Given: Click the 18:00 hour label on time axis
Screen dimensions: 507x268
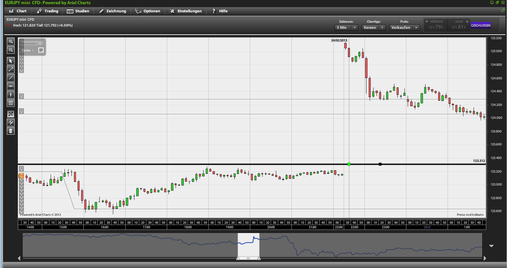Looking at the screenshot, I should pos(188,227).
